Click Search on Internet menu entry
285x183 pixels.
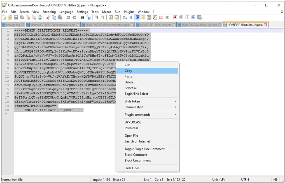137,141
